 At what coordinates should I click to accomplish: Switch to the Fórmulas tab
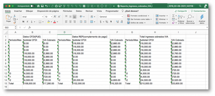(x=68, y=11)
